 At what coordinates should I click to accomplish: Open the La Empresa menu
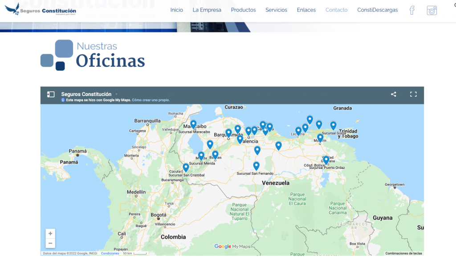coord(207,10)
